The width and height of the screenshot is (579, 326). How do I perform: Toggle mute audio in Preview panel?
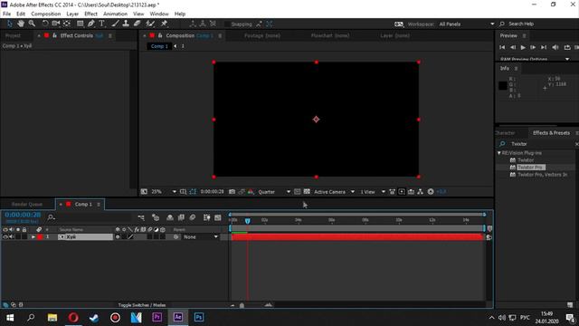pyautogui.click(x=555, y=47)
